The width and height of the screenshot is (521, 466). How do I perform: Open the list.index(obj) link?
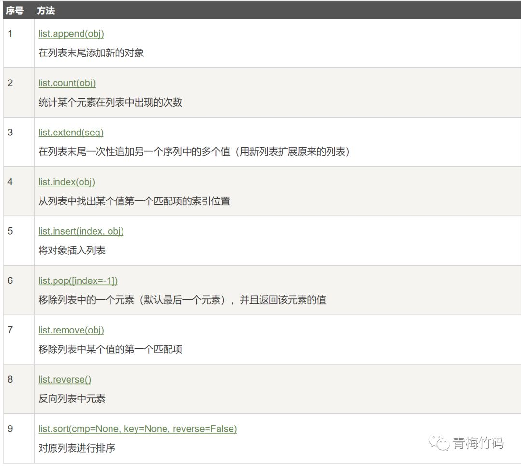pyautogui.click(x=66, y=182)
